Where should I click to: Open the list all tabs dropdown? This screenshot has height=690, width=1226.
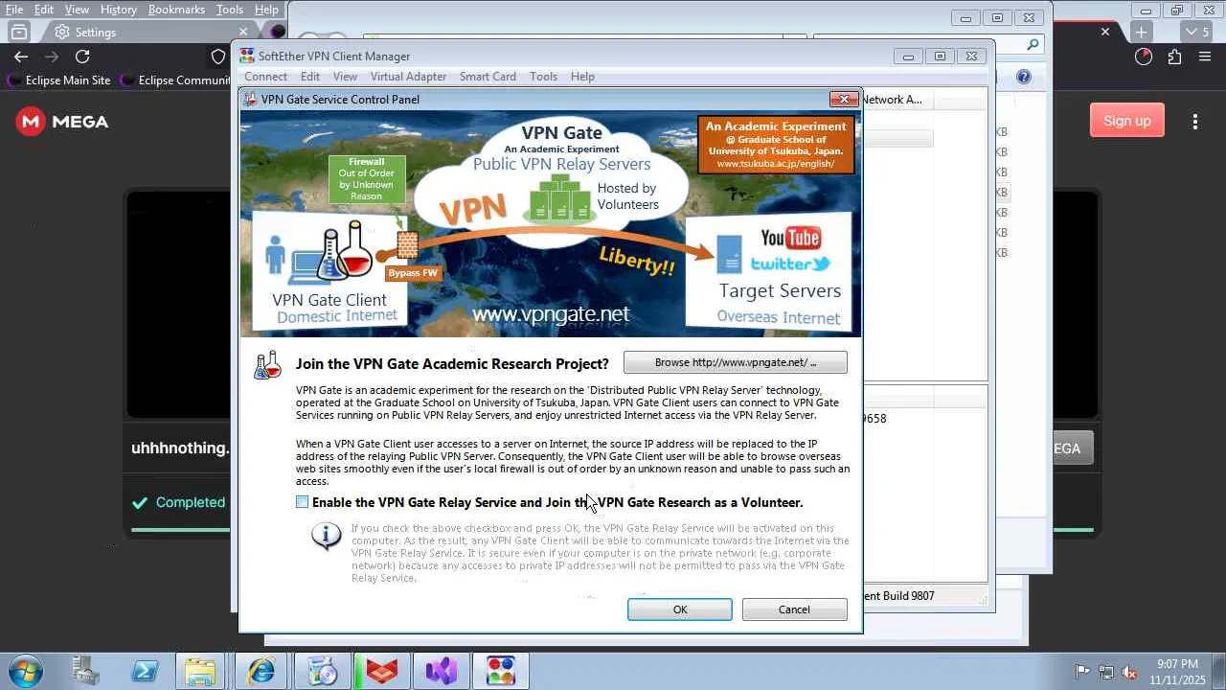click(x=1198, y=32)
